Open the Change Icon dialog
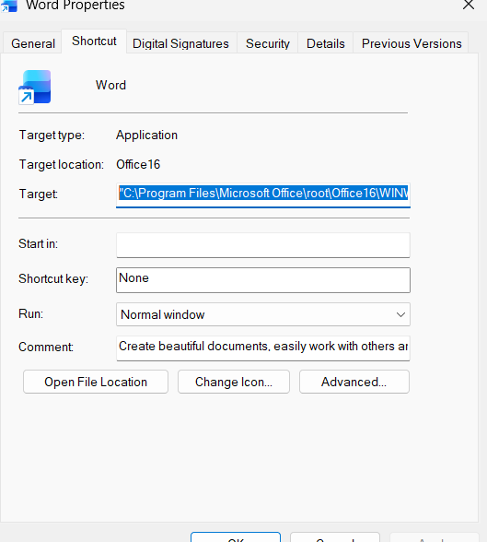 (x=234, y=382)
